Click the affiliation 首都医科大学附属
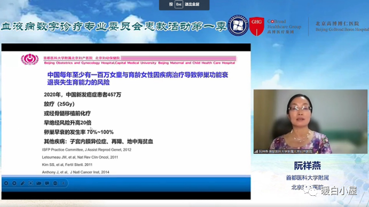This screenshot has height=207, width=369. [308, 178]
